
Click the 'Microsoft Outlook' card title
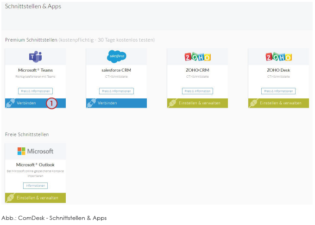click(x=35, y=164)
